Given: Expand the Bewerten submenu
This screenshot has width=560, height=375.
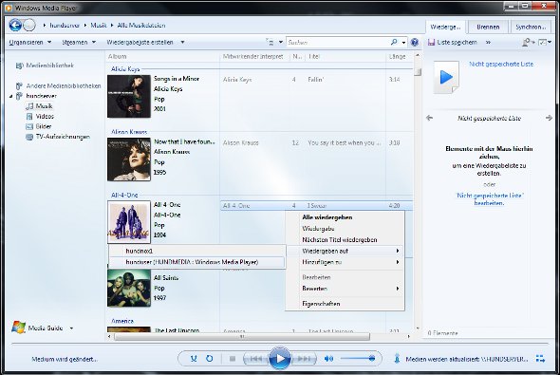Looking at the screenshot, I should 345,289.
